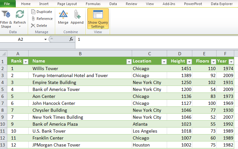Viewport: 238px width, 149px height.
Task: Click the Select All corner triangle
Action: click(x=4, y=54)
